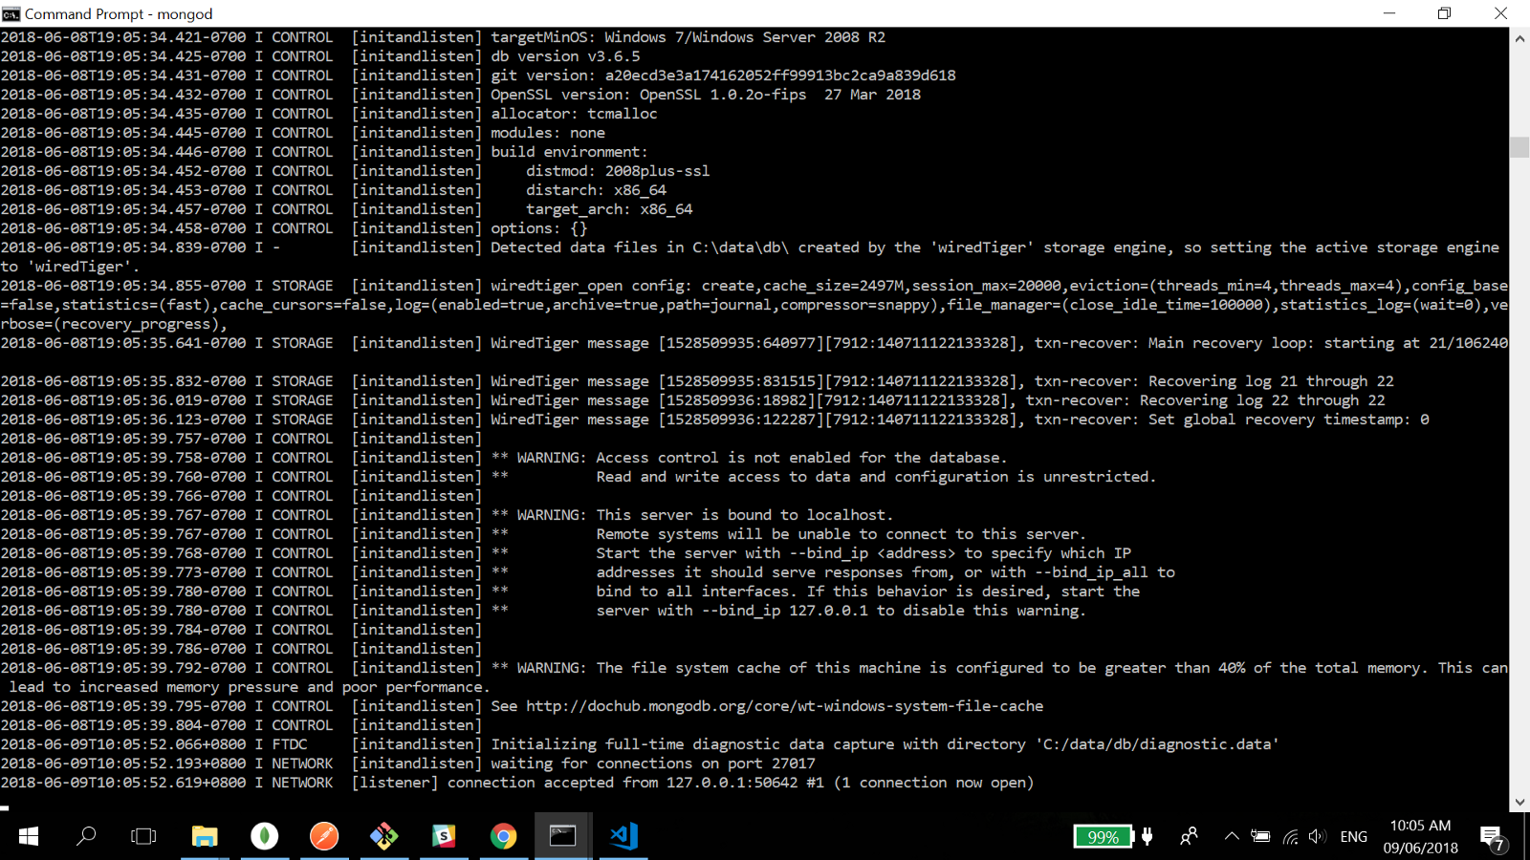Click the console scrollbar up arrow
This screenshot has height=860, width=1530.
coord(1519,38)
